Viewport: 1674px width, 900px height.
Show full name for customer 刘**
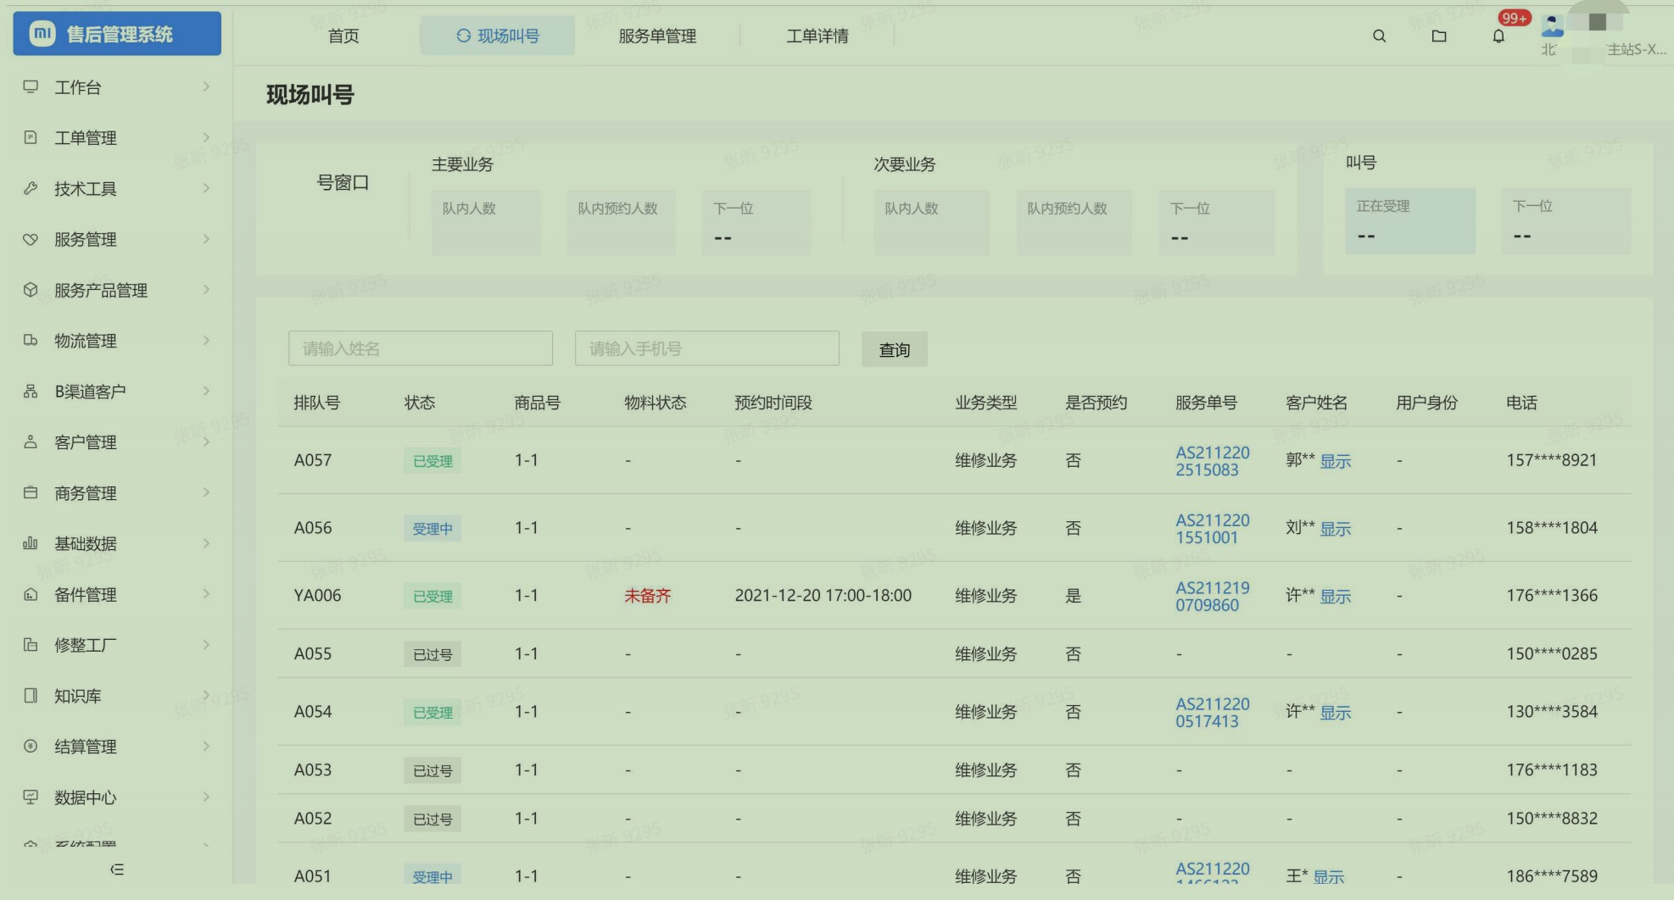coord(1336,529)
